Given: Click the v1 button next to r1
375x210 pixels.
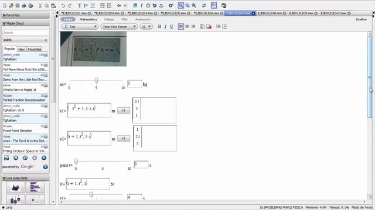Looking at the screenshot, I should [124, 110].
